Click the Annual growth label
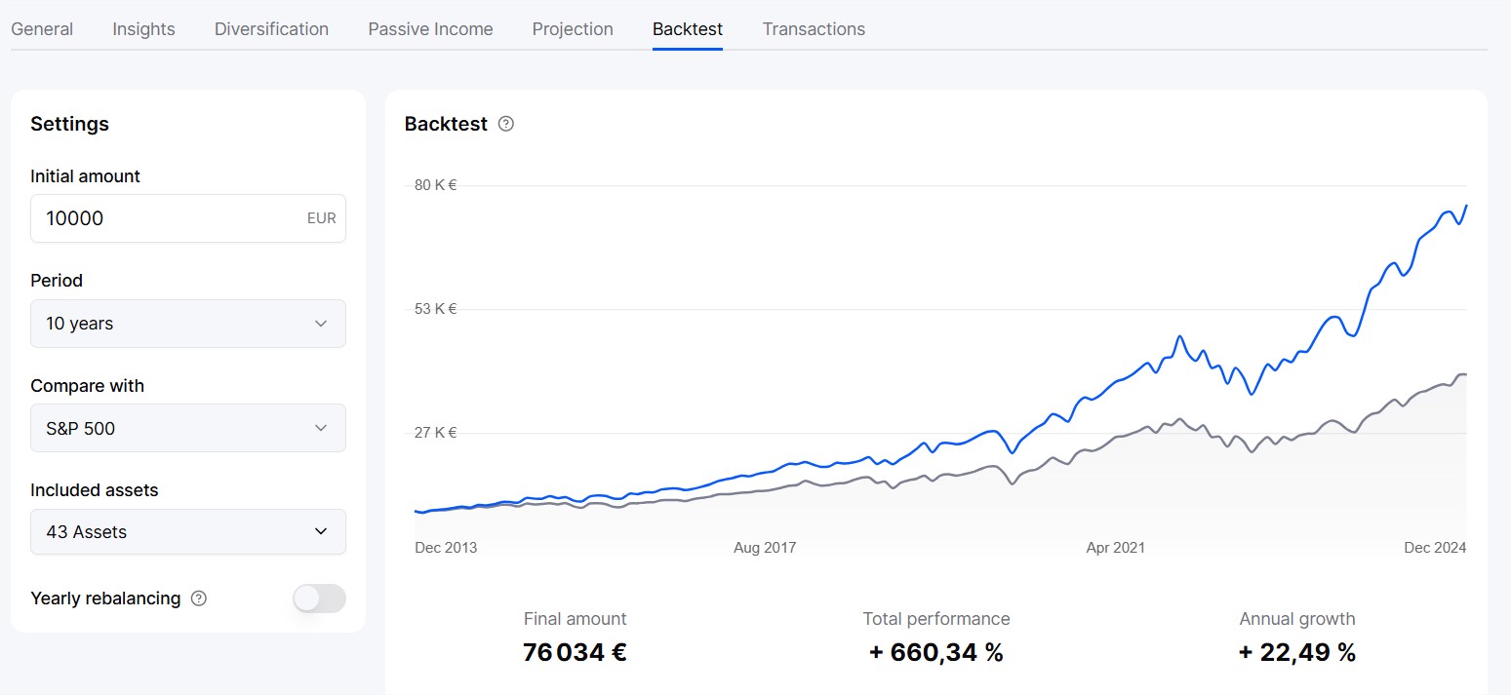 [x=1297, y=619]
